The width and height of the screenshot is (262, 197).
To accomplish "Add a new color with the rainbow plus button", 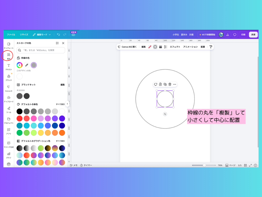I will pos(20,65).
